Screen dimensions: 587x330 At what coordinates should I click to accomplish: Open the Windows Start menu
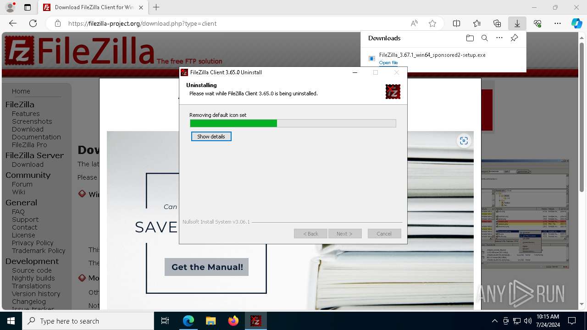click(11, 321)
